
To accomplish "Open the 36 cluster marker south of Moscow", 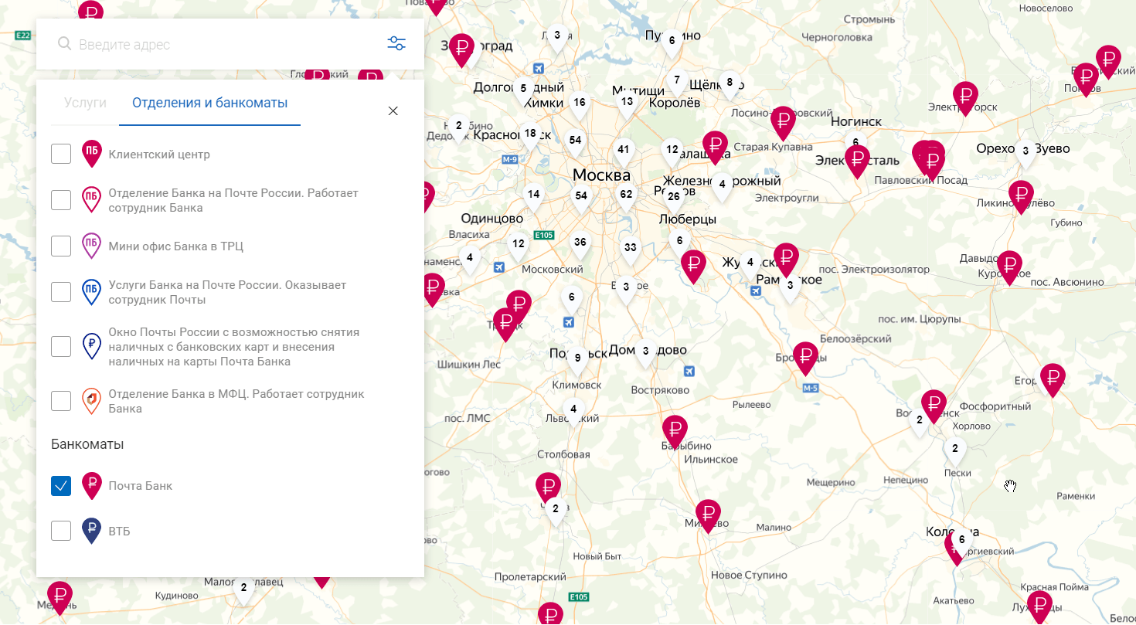I will (x=580, y=245).
